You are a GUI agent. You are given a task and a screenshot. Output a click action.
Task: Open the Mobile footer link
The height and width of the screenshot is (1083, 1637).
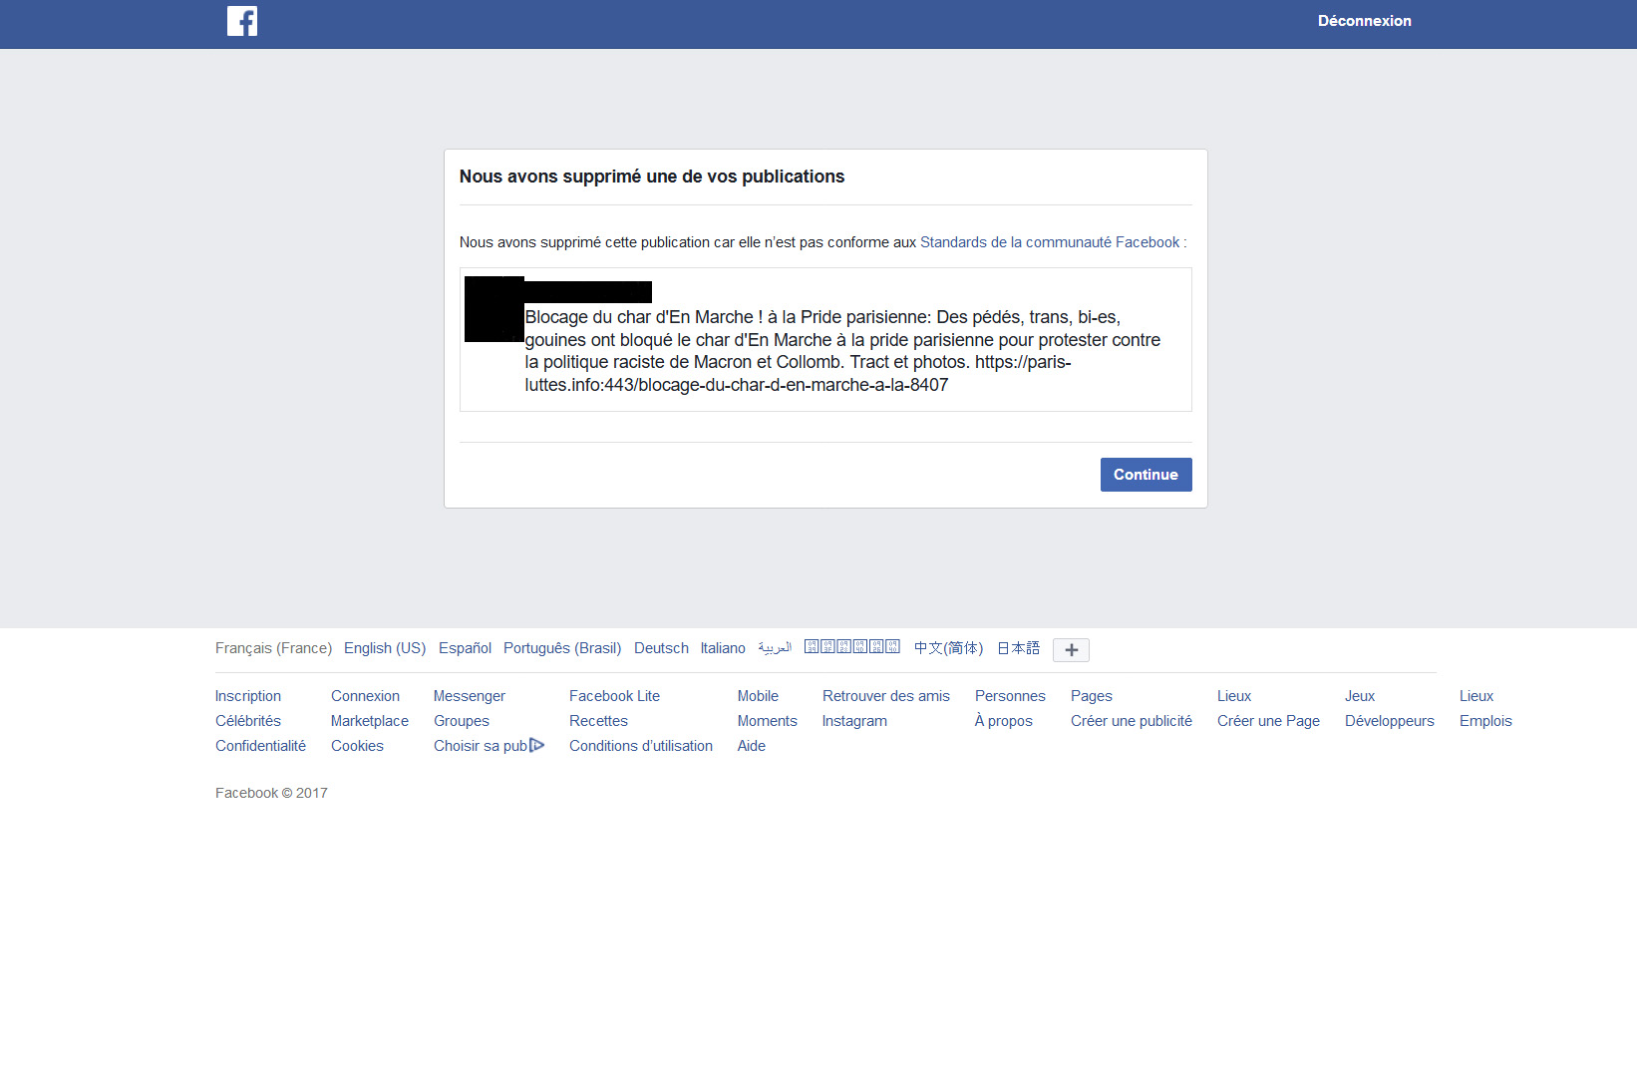point(758,696)
